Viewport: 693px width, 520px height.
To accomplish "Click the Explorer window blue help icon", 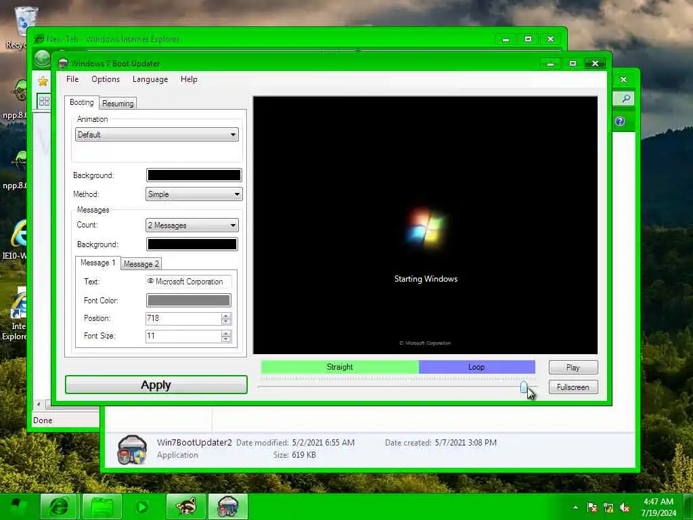I will [x=620, y=121].
